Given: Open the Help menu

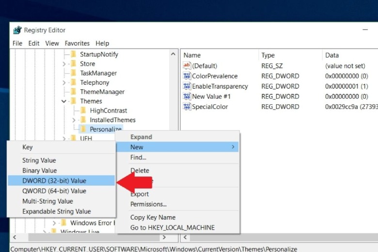Looking at the screenshot, I should click(102, 44).
